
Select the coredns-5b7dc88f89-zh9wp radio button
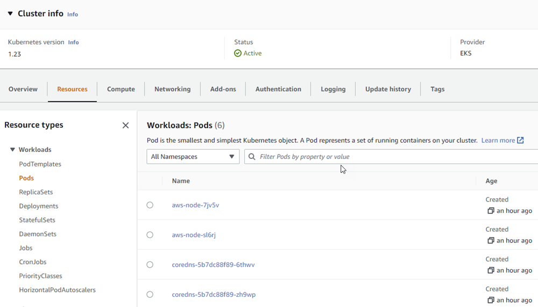(x=150, y=295)
